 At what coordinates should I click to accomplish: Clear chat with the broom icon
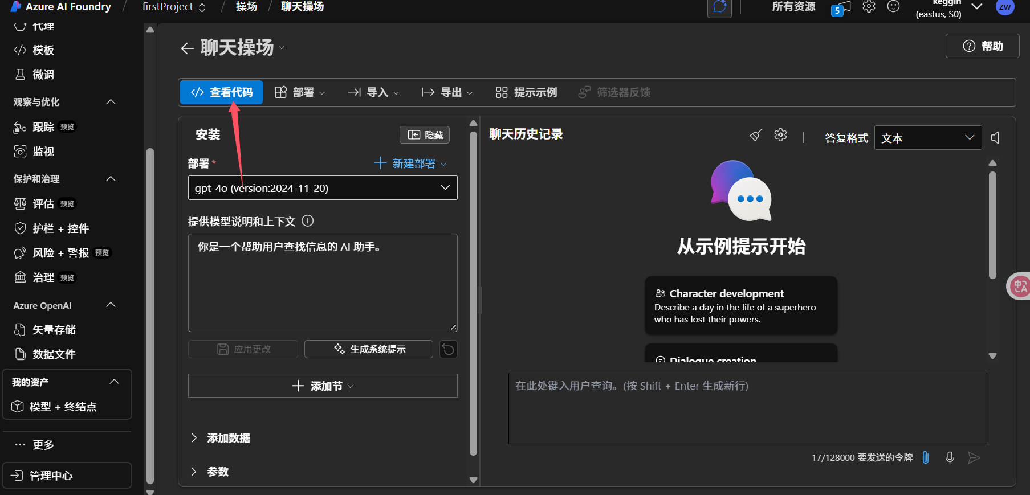tap(756, 136)
